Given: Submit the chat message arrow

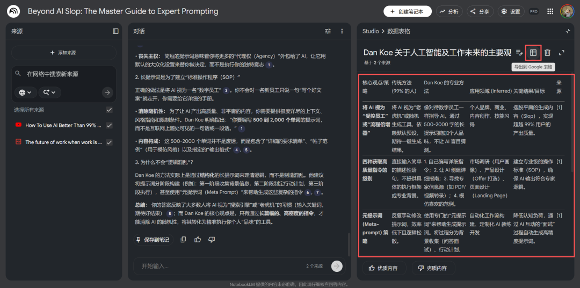Looking at the screenshot, I should [x=337, y=266].
